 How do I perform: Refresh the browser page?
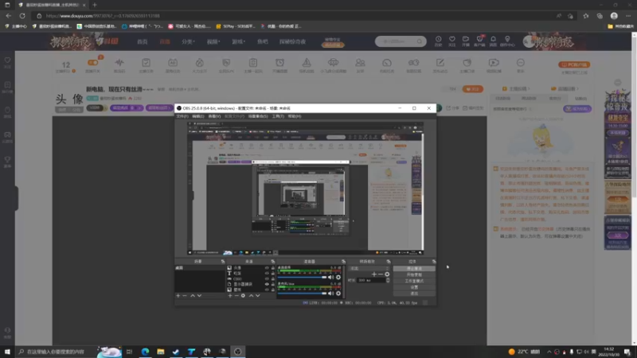coord(22,16)
